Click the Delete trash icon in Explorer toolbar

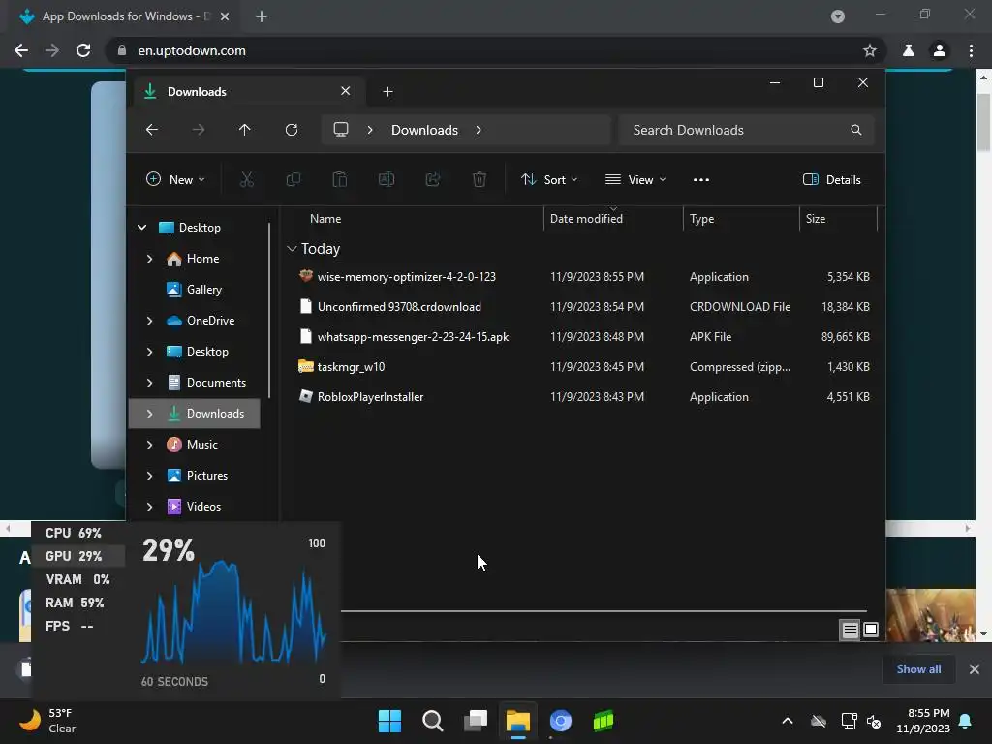tap(480, 179)
